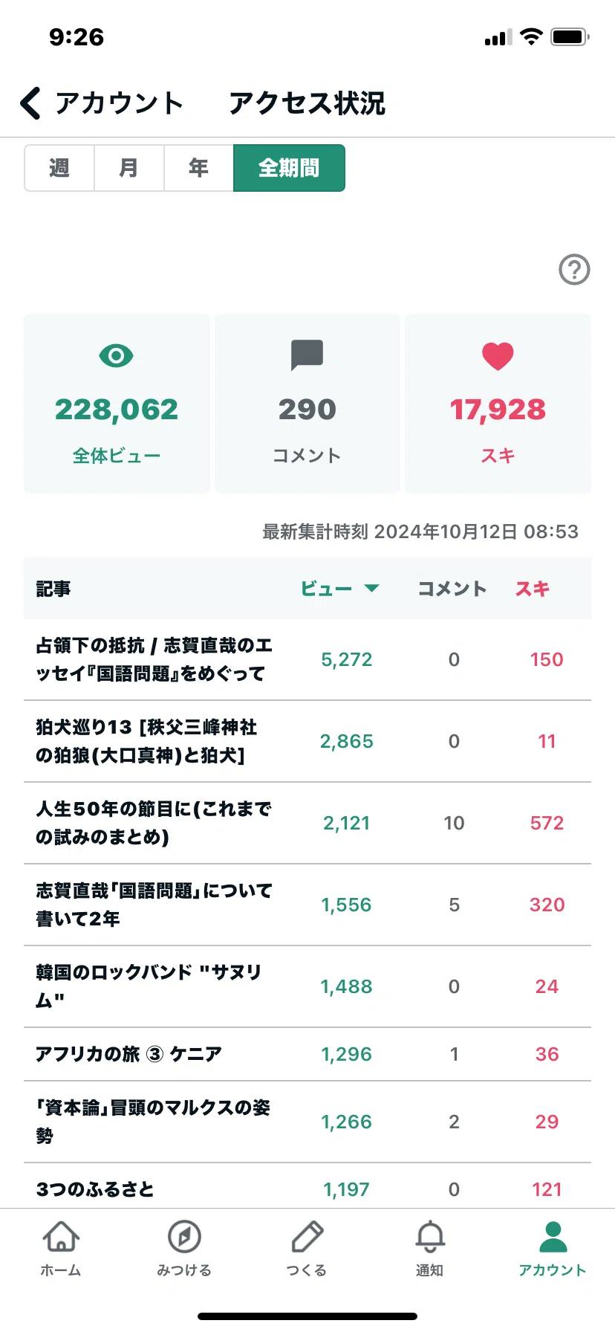The image size is (615, 1332).
Task: Tap the comment bubble icon above コメント
Action: (x=307, y=355)
